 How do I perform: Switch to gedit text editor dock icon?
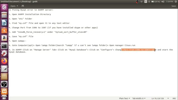[x=4, y=69]
